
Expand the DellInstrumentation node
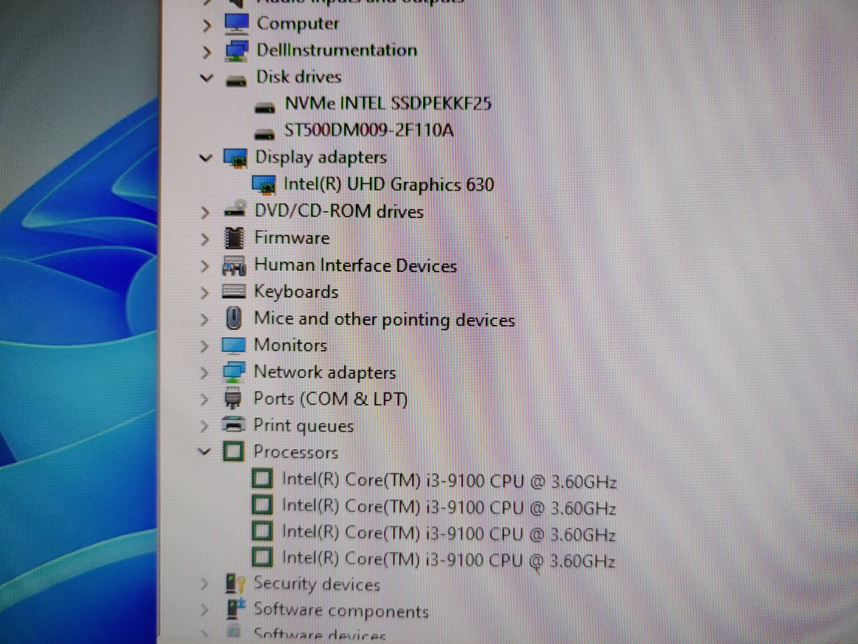(207, 52)
